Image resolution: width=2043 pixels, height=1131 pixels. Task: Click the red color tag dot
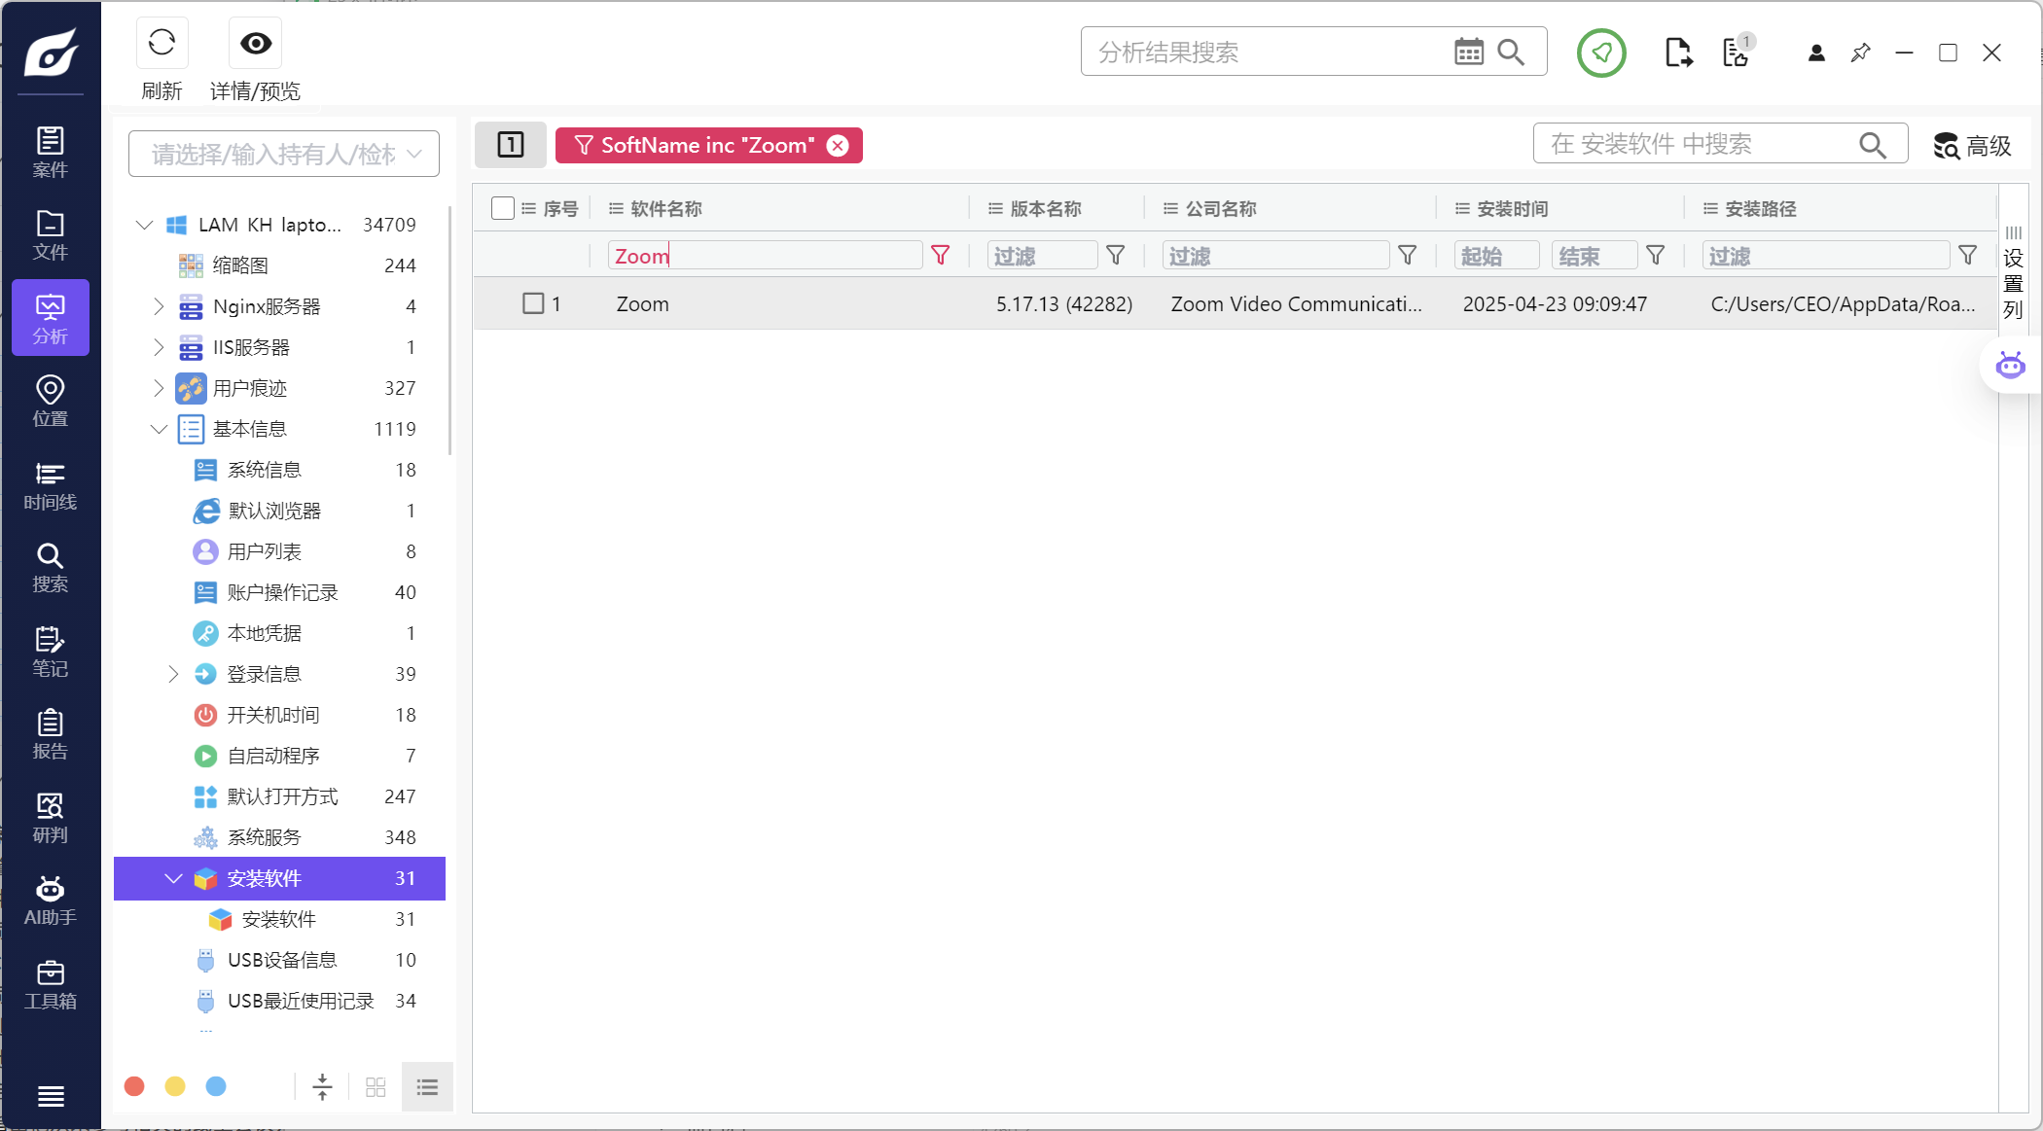tap(134, 1086)
